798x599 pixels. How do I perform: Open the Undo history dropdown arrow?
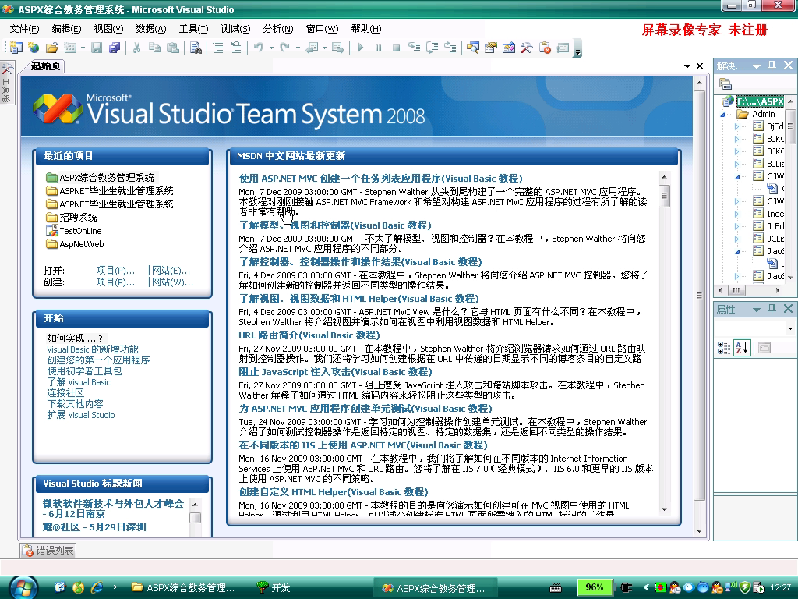point(271,48)
